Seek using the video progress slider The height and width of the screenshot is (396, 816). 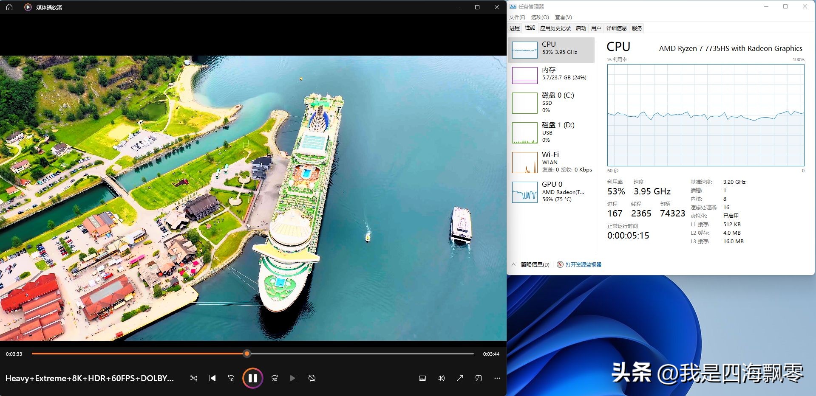pos(247,354)
